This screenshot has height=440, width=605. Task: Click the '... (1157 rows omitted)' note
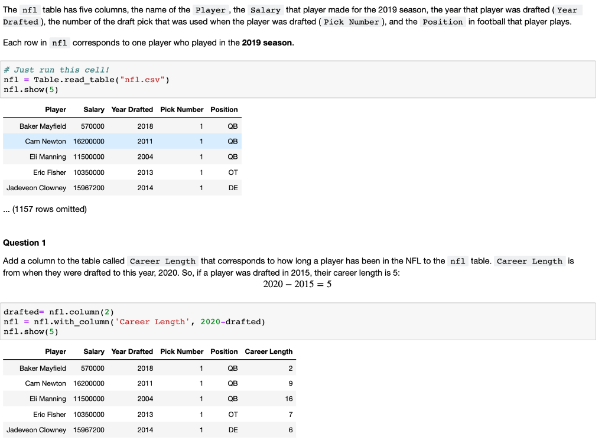point(45,209)
